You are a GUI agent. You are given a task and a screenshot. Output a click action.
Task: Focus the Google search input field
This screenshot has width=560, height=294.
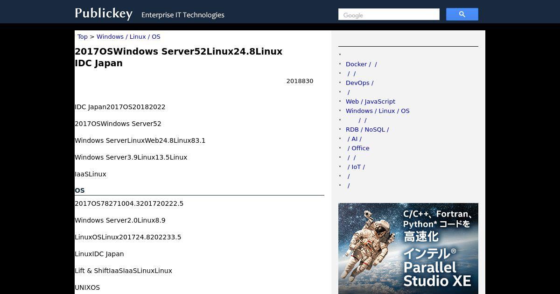(389, 14)
